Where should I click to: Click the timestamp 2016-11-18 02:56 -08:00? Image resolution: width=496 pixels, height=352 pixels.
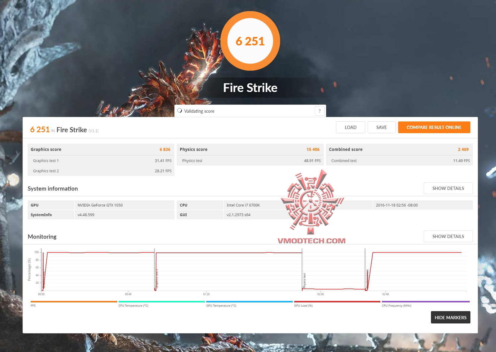pyautogui.click(x=397, y=205)
